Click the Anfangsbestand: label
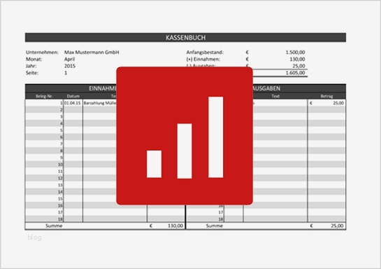381x269 pixels. pyautogui.click(x=205, y=53)
